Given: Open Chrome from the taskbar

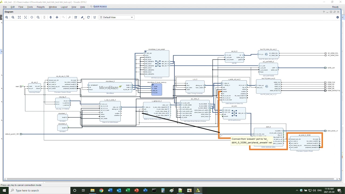Looking at the screenshot, I should click(x=101, y=190).
